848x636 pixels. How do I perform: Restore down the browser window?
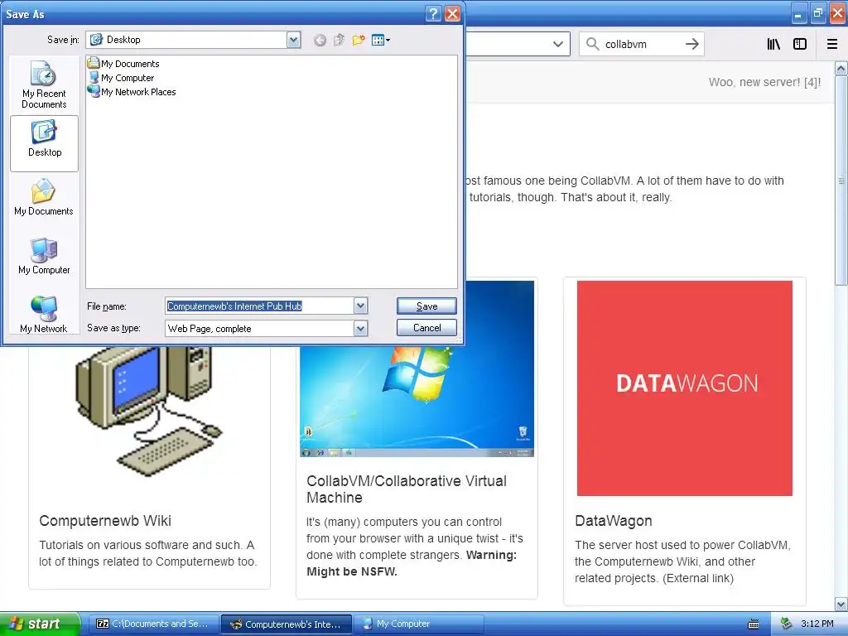[817, 12]
